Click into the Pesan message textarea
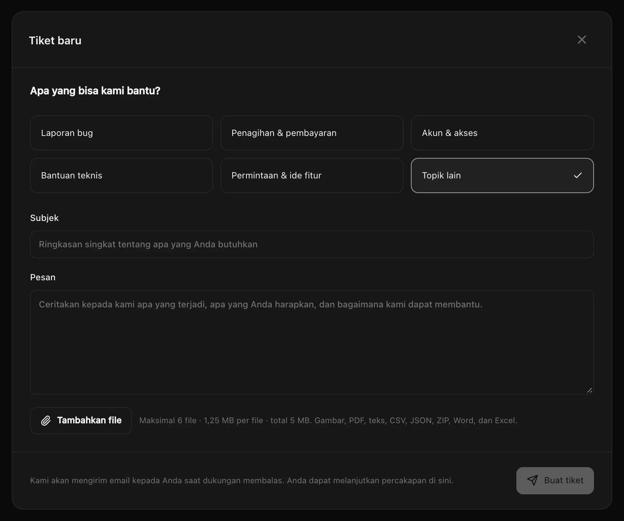 pos(312,342)
